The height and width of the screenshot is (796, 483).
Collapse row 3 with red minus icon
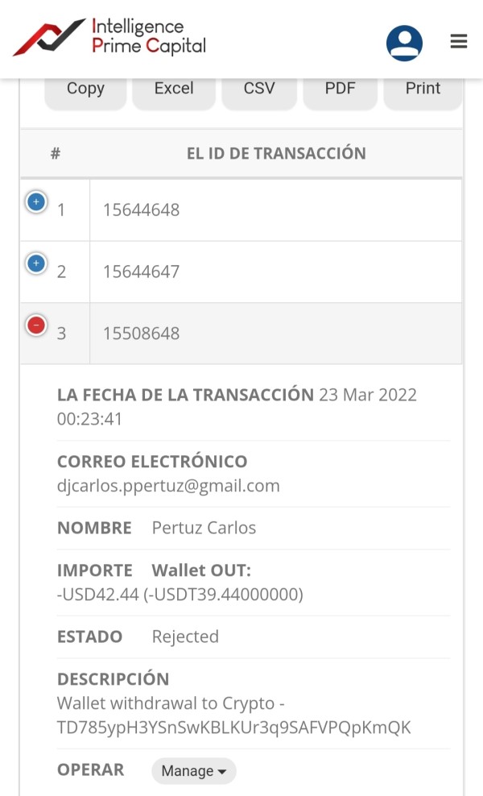click(x=35, y=325)
